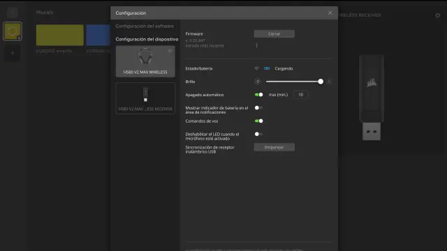Select the yellow headset profile icon in sidebar
Image resolution: width=447 pixels, height=251 pixels.
point(13,31)
